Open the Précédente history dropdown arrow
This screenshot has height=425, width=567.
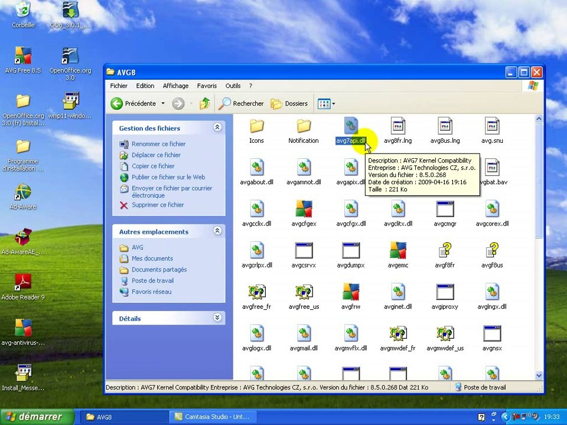(x=163, y=103)
